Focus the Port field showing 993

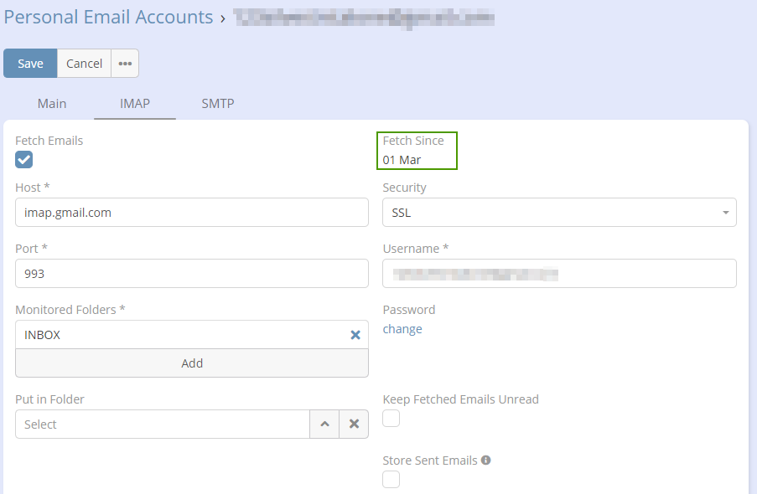click(192, 274)
